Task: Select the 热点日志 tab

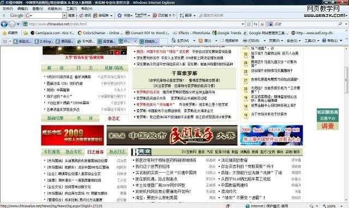Action: pyautogui.click(x=117, y=152)
